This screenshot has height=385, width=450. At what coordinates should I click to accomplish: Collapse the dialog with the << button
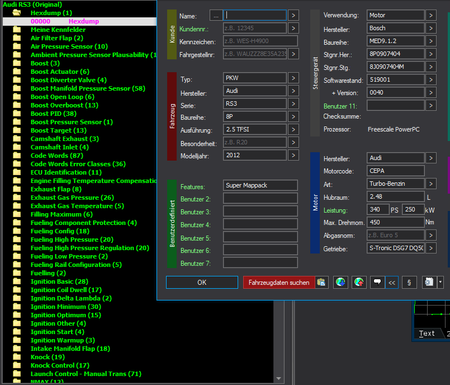(392, 283)
